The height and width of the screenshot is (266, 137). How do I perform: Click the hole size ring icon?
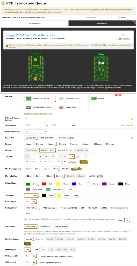point(100,176)
